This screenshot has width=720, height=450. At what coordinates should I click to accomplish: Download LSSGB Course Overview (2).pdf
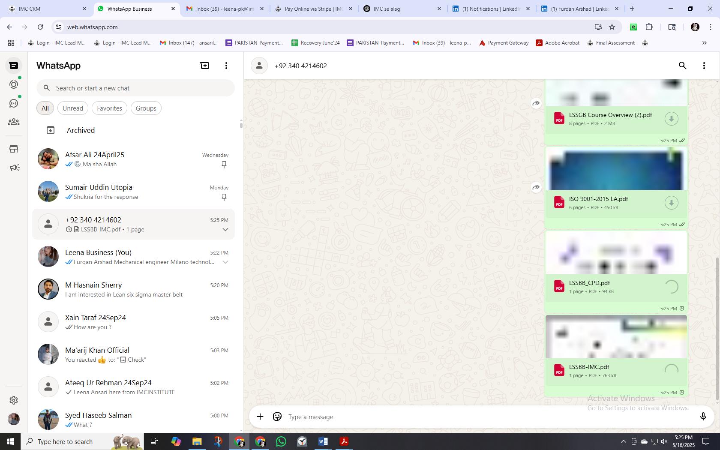click(x=672, y=119)
